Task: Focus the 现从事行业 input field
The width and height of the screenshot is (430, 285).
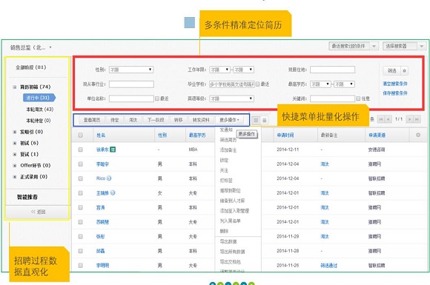Action: click(x=131, y=84)
